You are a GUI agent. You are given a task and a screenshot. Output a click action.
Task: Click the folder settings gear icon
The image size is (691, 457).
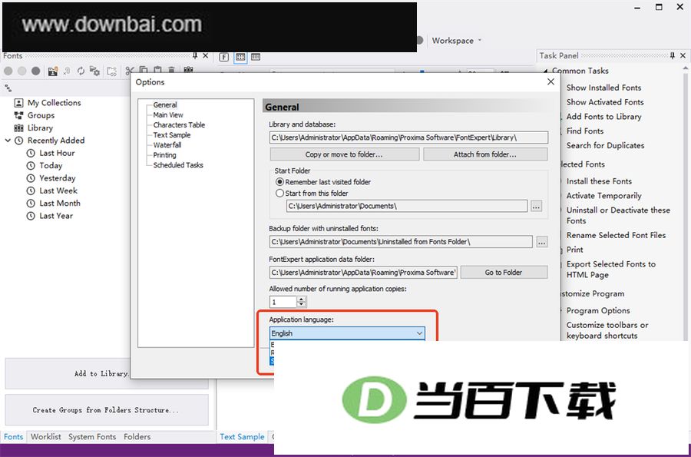pos(94,71)
